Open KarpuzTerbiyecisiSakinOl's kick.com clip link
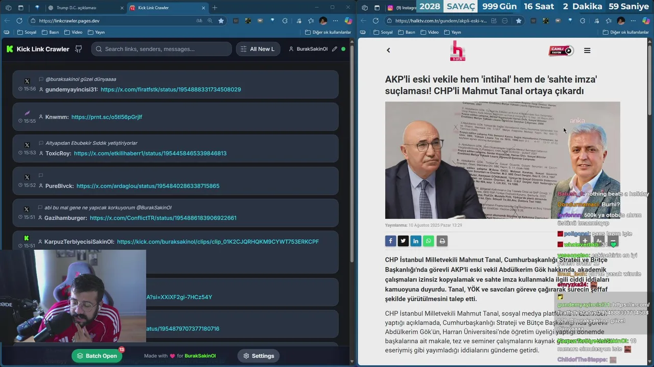Screen dimensions: 654x367 (218, 242)
